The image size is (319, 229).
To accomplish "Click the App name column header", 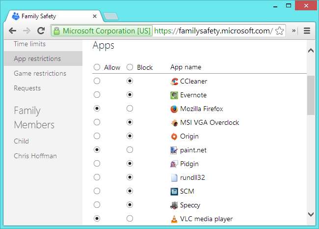I will point(186,67).
